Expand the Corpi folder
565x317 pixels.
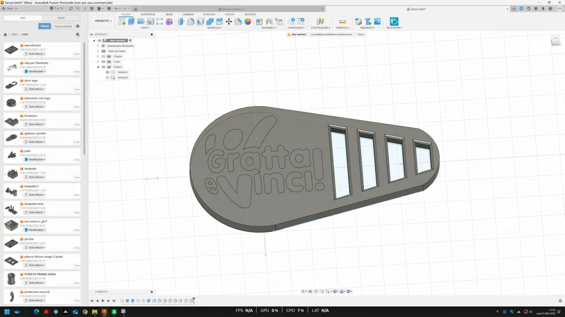tap(98, 61)
